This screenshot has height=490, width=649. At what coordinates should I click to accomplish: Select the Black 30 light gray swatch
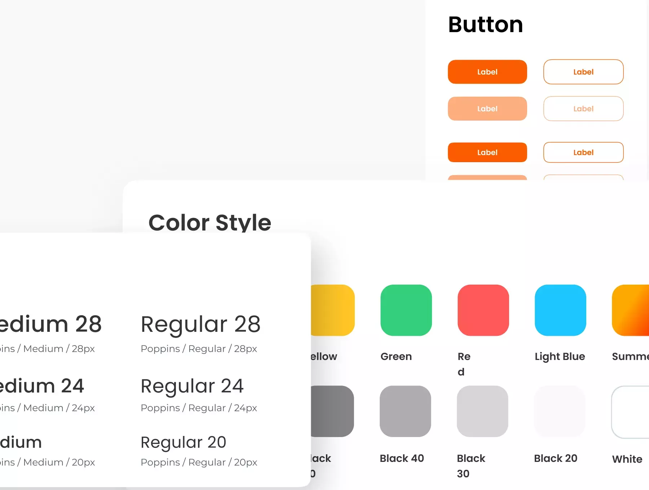[482, 411]
